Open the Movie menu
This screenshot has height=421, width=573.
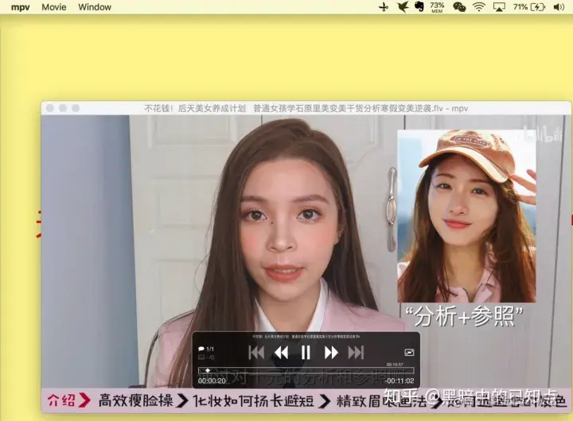tap(54, 7)
